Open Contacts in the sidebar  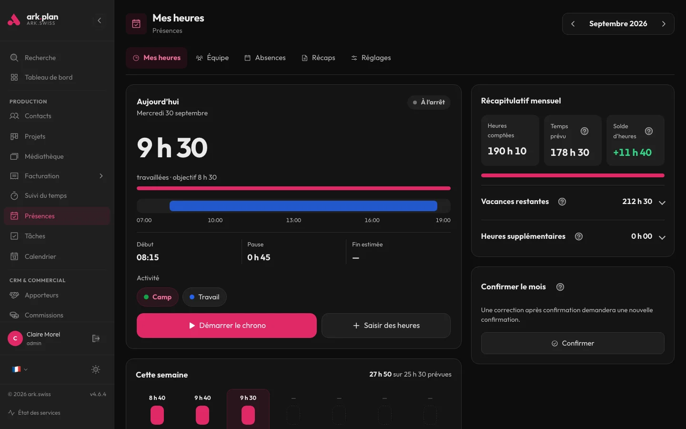57,116
